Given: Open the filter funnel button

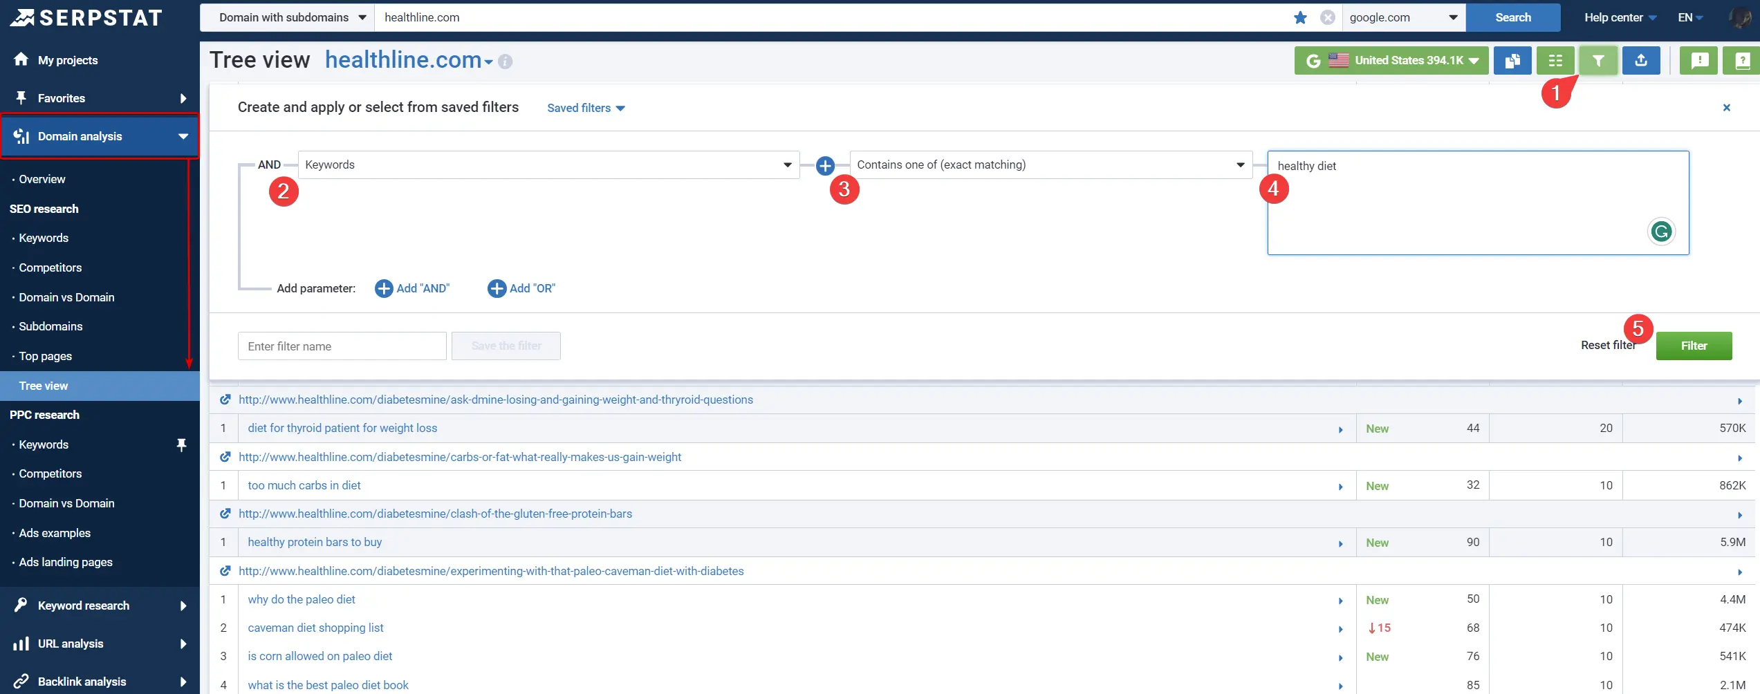Looking at the screenshot, I should click(x=1598, y=60).
